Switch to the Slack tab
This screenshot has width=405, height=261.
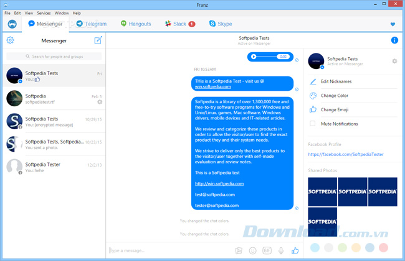coord(179,24)
